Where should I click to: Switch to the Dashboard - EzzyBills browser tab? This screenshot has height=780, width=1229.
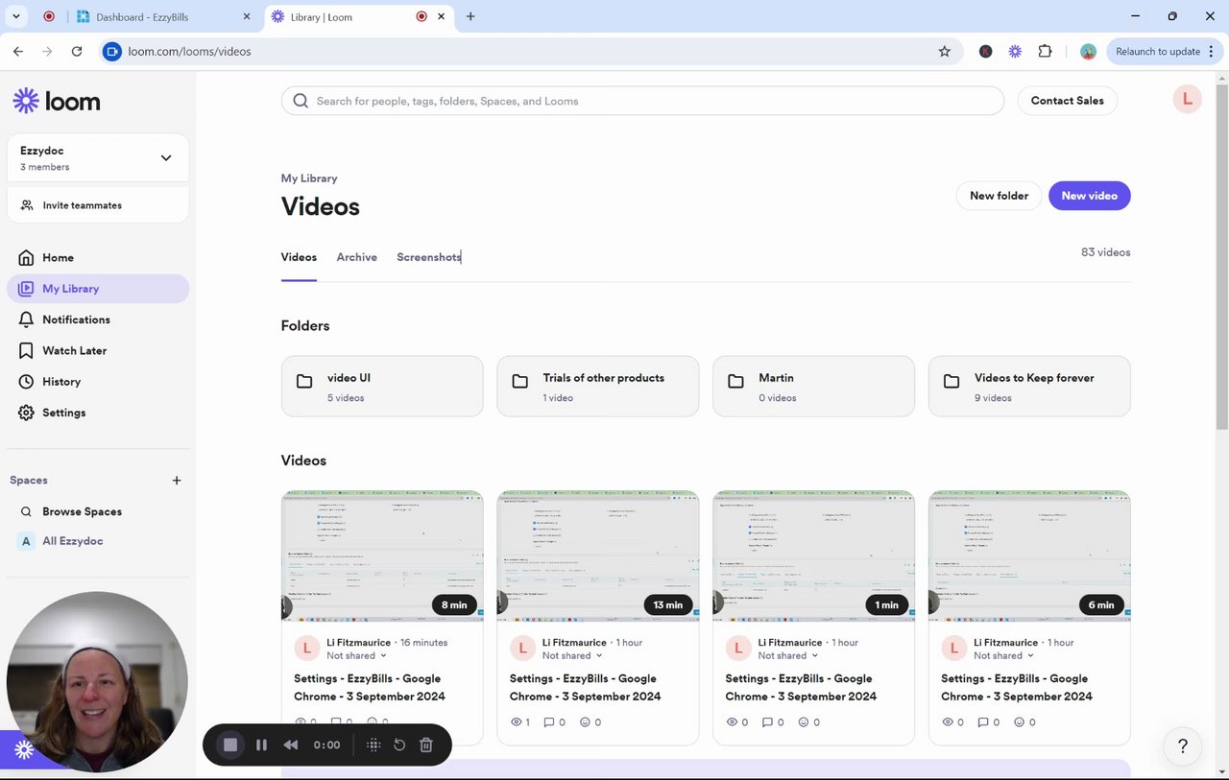[x=162, y=16]
